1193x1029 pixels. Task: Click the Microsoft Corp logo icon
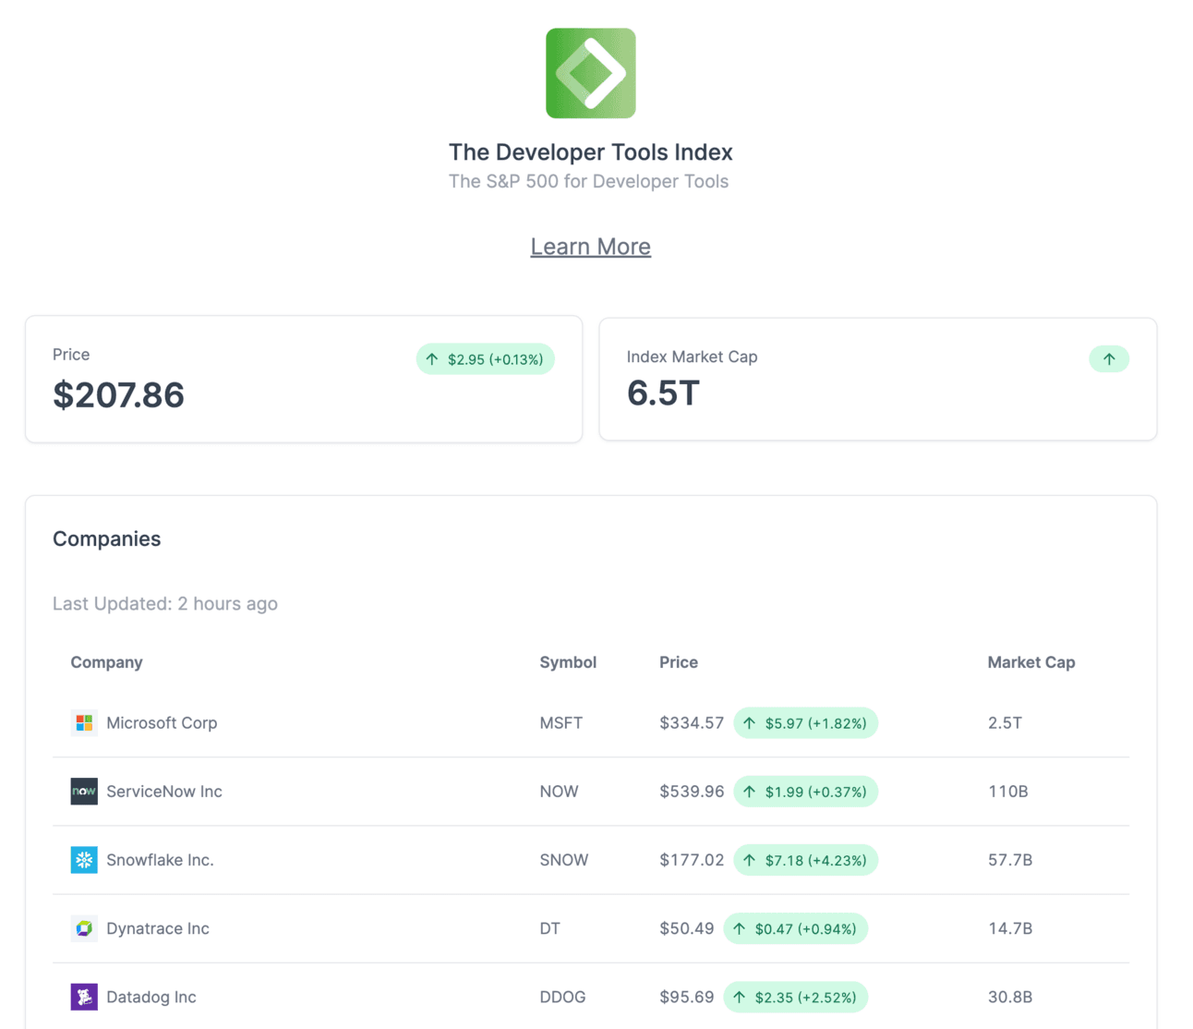pos(84,722)
